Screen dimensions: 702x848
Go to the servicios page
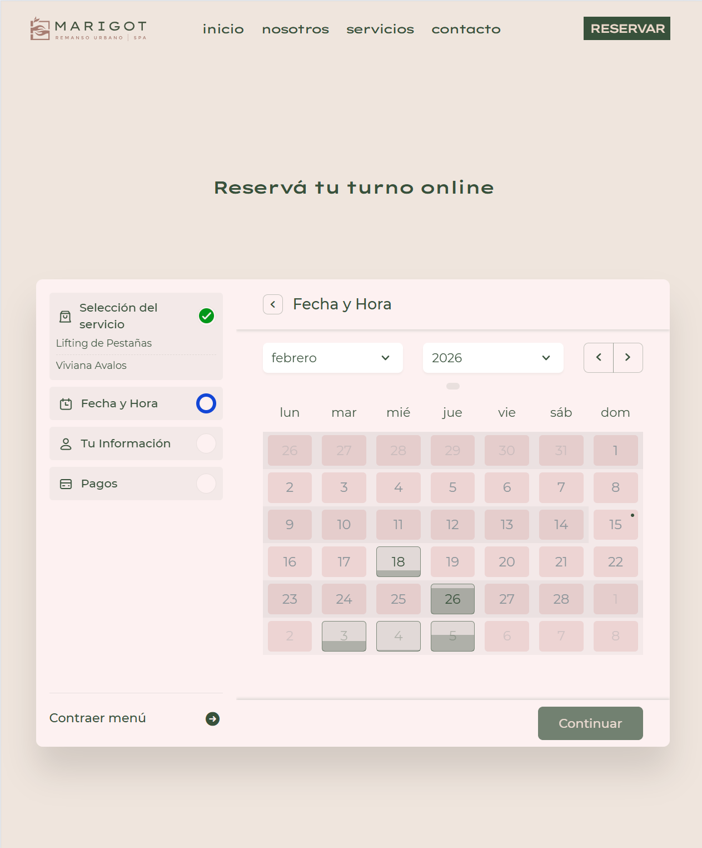coord(380,29)
